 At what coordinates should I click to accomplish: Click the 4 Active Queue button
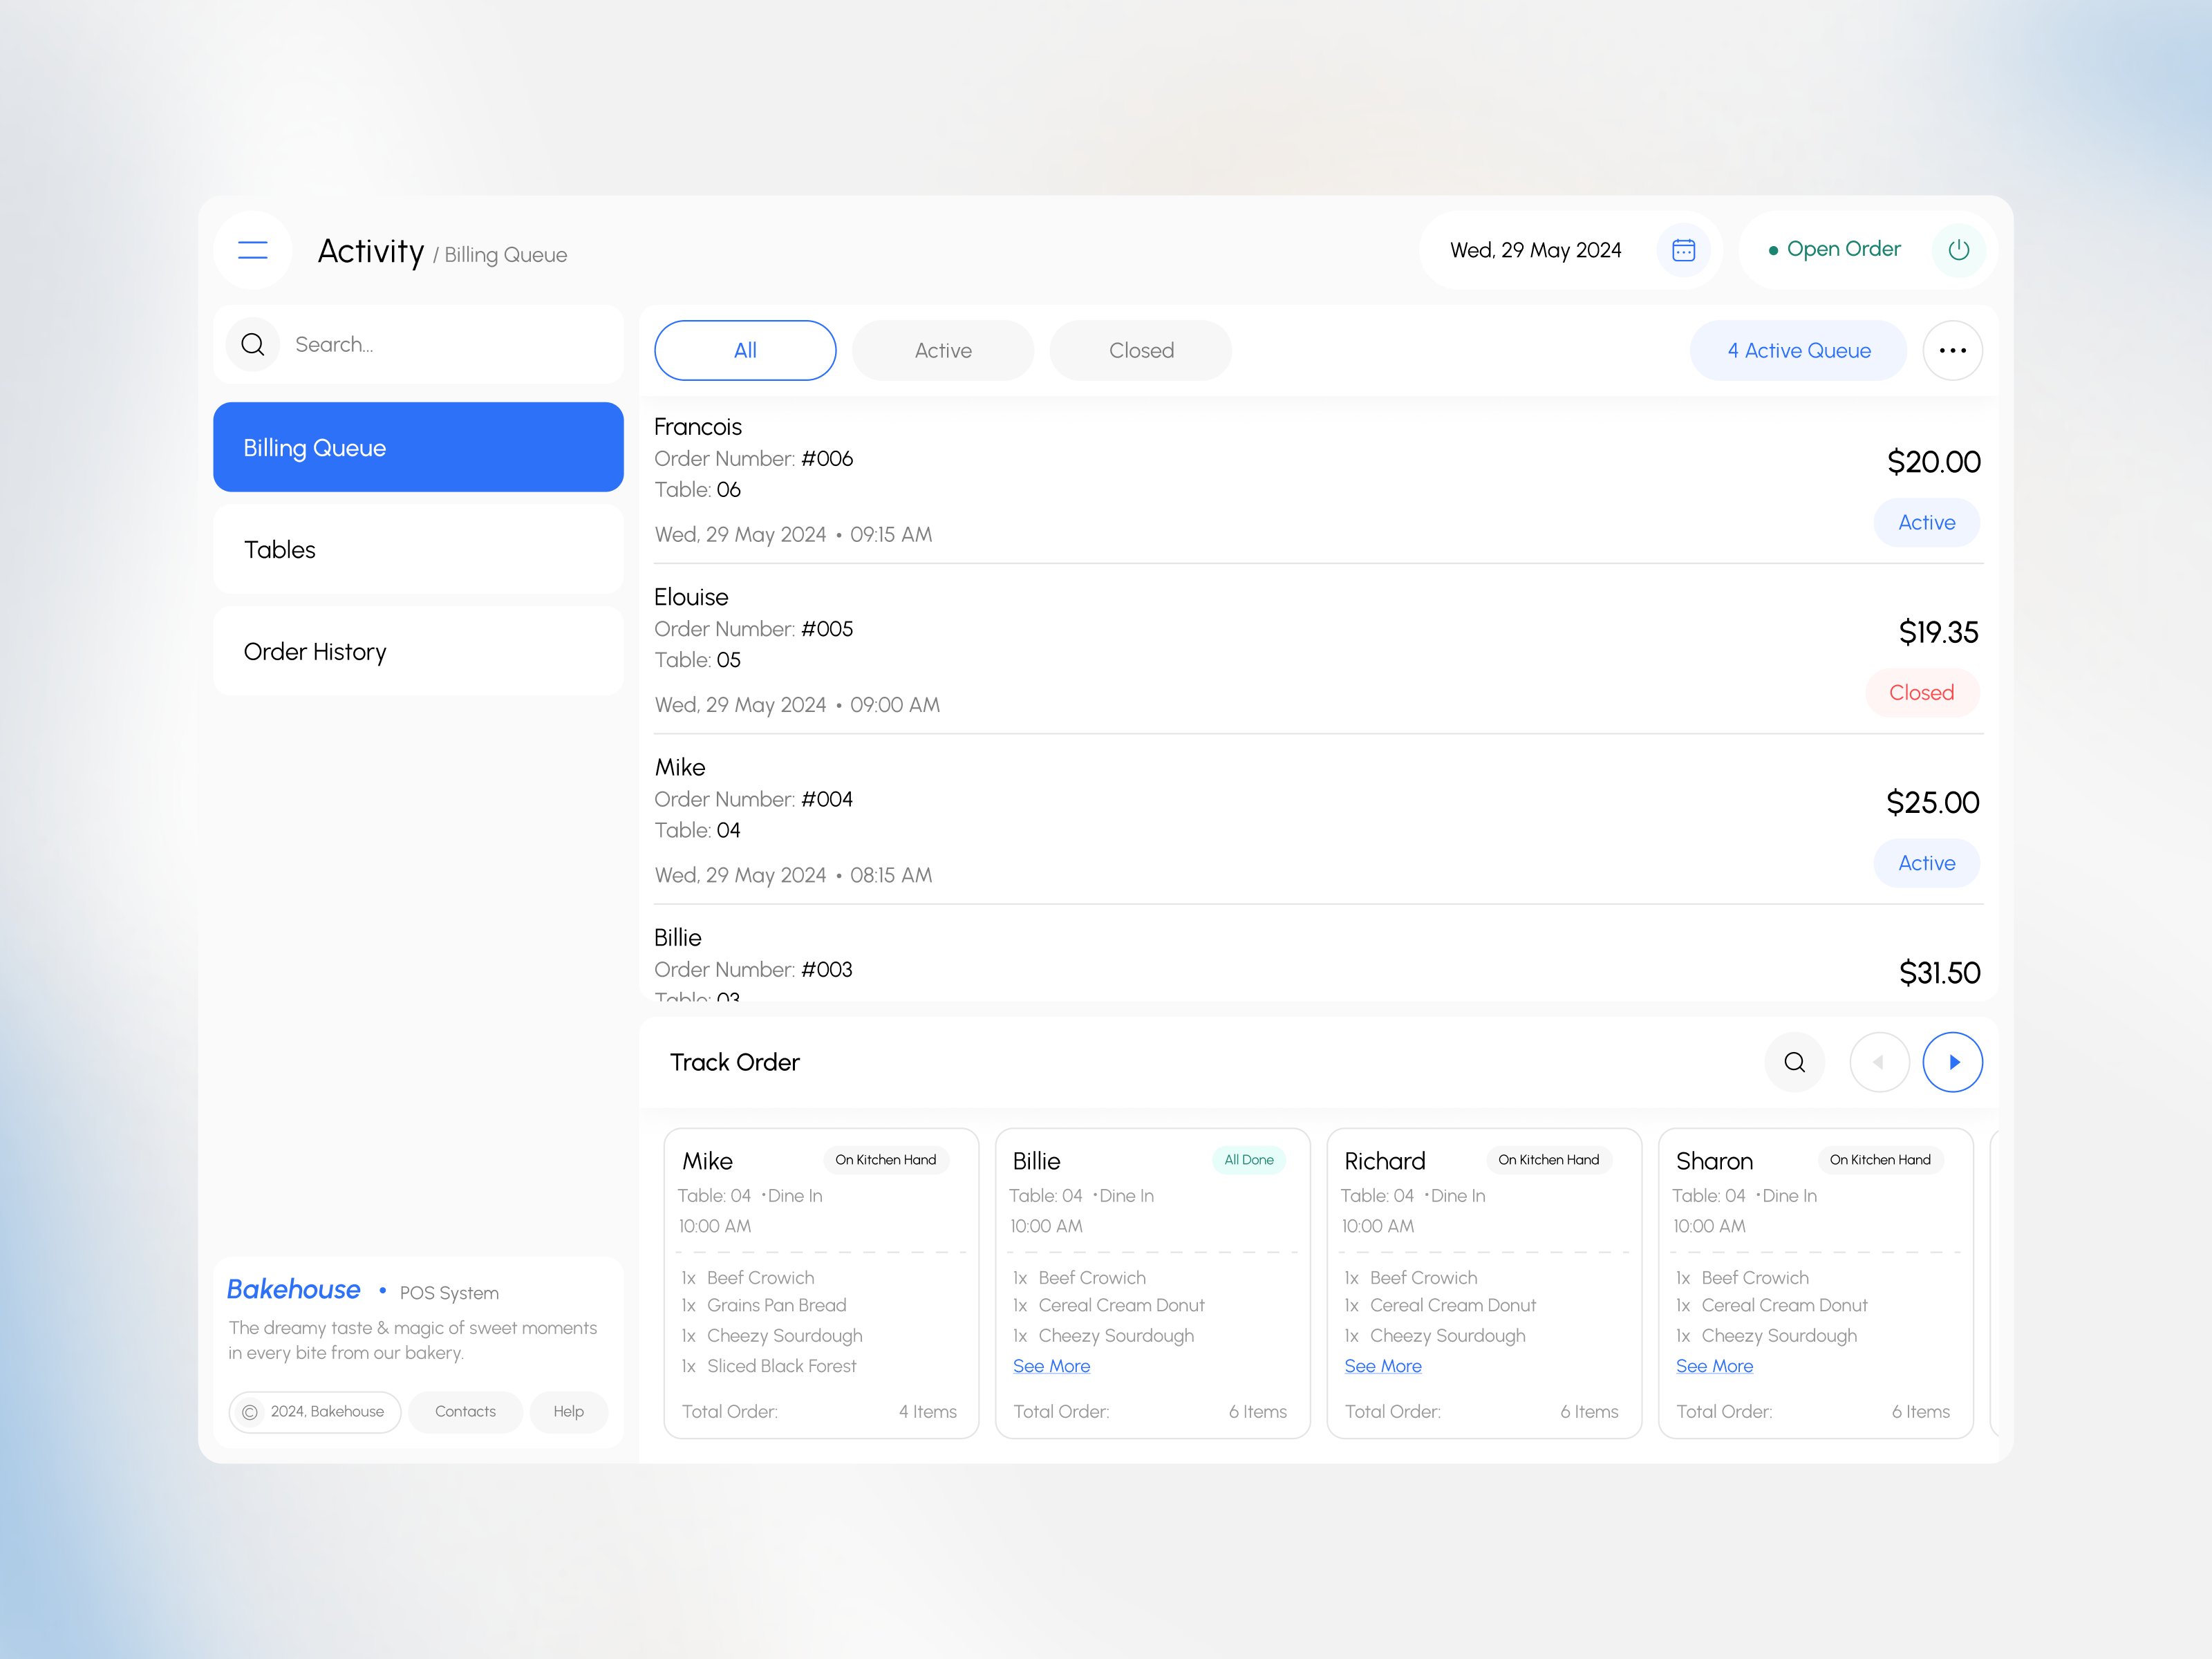1798,351
